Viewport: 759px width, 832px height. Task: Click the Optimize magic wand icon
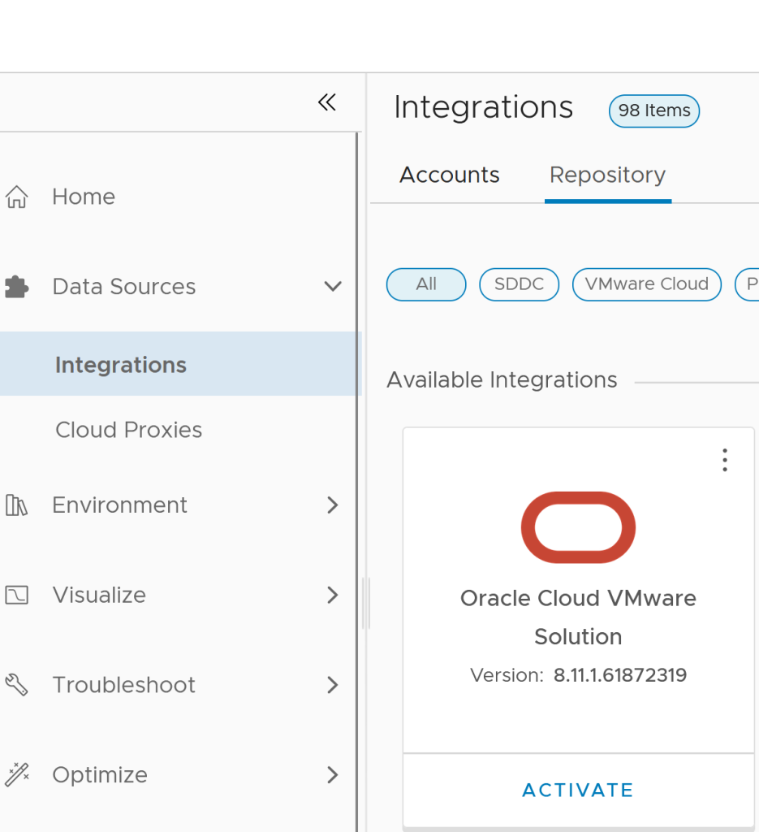tap(16, 774)
